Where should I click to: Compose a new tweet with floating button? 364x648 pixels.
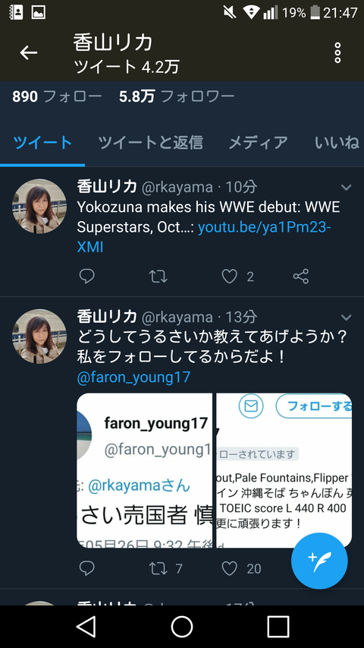319,561
